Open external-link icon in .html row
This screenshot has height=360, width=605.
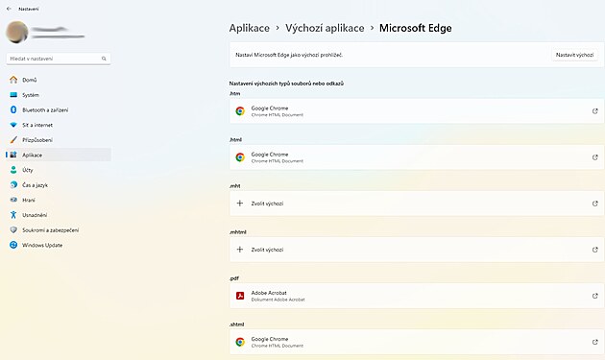[595, 157]
